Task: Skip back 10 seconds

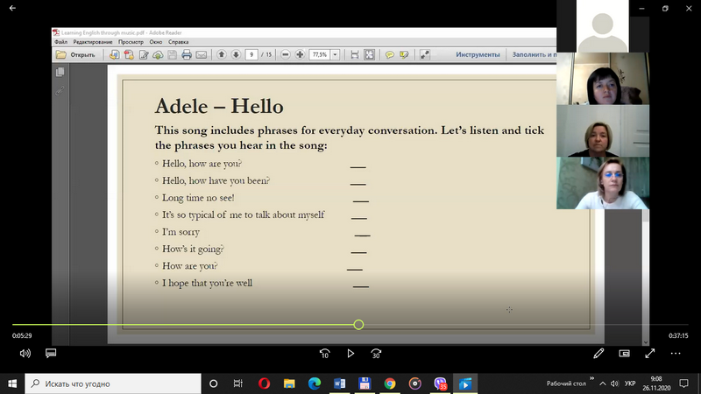Action: pyautogui.click(x=324, y=354)
